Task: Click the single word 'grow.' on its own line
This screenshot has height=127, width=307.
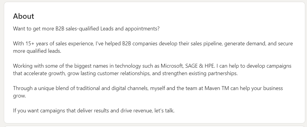Action: coord(19,96)
